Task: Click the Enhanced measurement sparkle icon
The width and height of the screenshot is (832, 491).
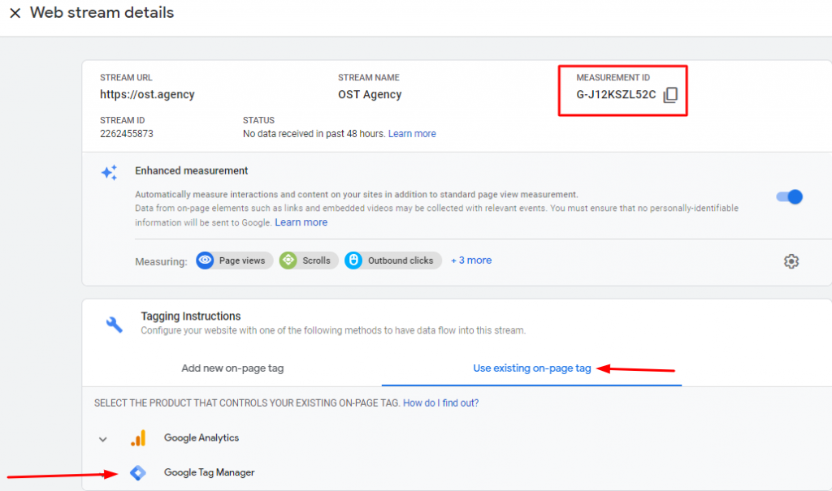Action: [108, 172]
